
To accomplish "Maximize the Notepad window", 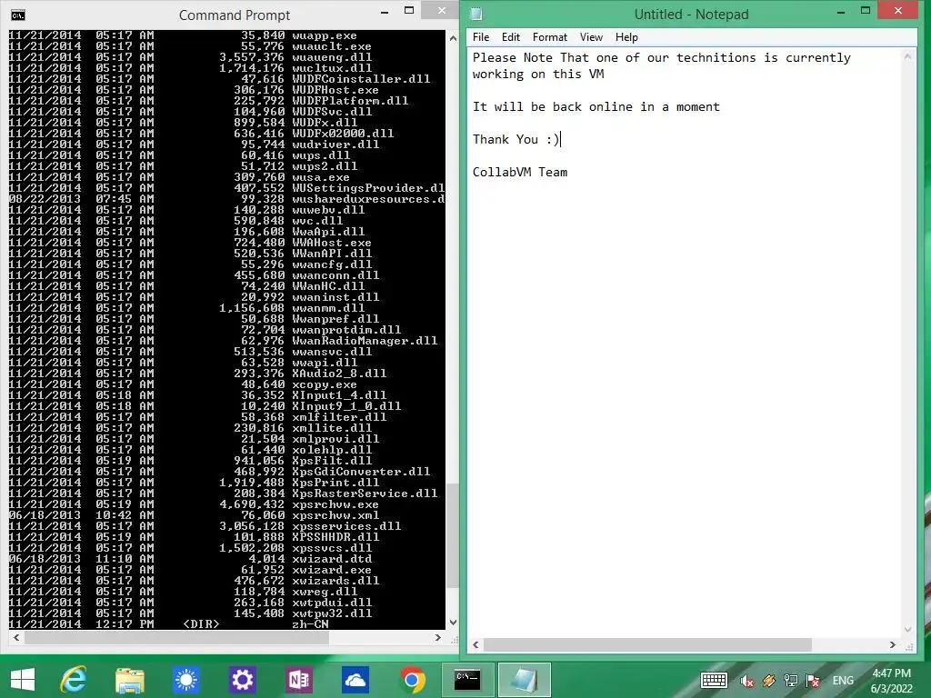I will coord(866,11).
